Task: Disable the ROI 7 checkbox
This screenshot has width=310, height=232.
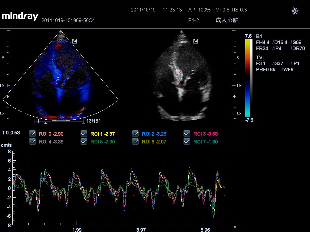Action: pyautogui.click(x=186, y=142)
